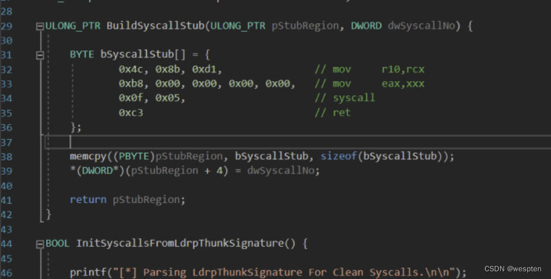Collapse the bSyscallStub array fold marker
Viewport: 551px width, 279px height.
coord(40,55)
